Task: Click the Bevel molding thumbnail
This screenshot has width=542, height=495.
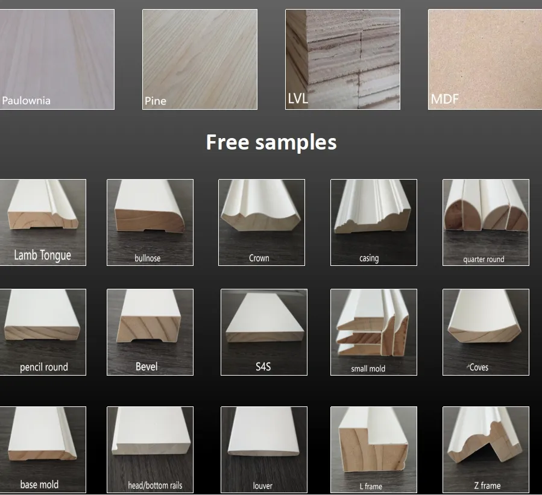Action: (150, 331)
